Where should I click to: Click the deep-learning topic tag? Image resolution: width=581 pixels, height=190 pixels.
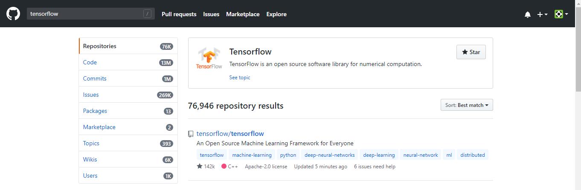(x=379, y=155)
